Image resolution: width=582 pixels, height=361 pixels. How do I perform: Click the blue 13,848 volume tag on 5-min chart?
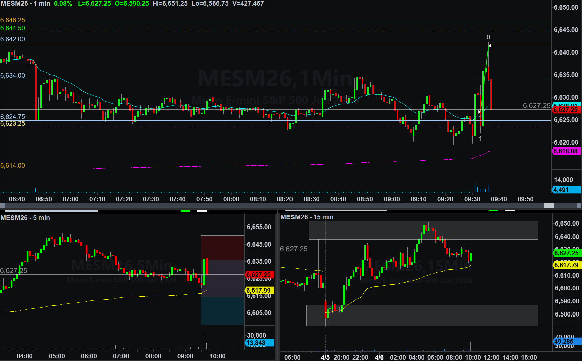point(259,343)
